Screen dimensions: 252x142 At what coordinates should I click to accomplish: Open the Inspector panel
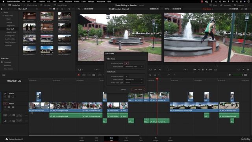click(239, 5)
